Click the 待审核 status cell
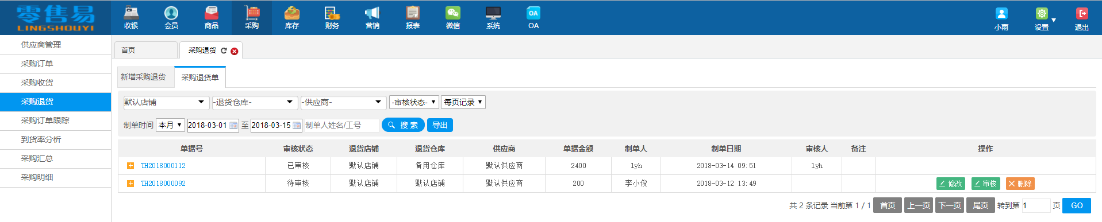Viewport: 1102px width, 222px height. click(298, 184)
